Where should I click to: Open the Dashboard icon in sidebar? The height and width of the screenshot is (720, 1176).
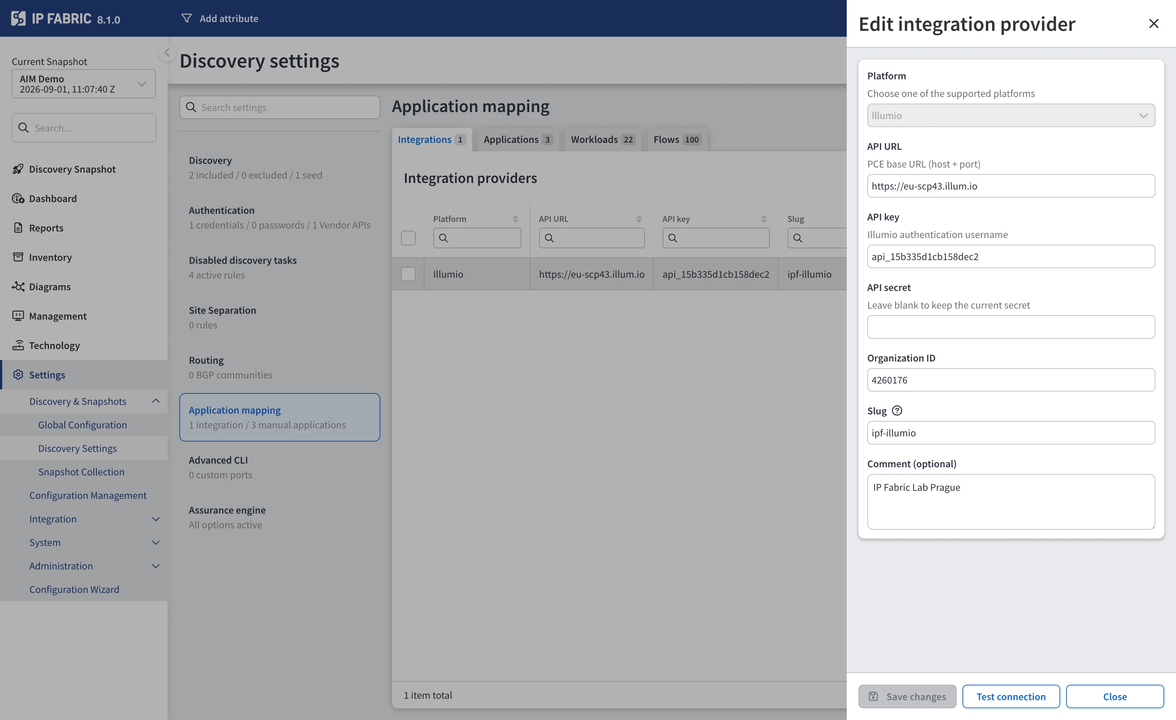pos(18,198)
